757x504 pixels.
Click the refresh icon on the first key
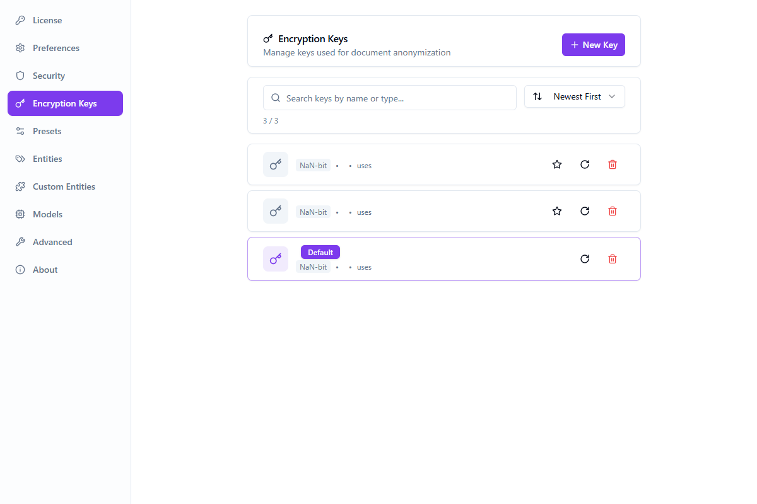coord(584,164)
